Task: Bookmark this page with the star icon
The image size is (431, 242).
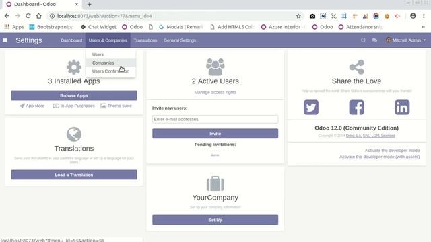Action: tap(298, 16)
